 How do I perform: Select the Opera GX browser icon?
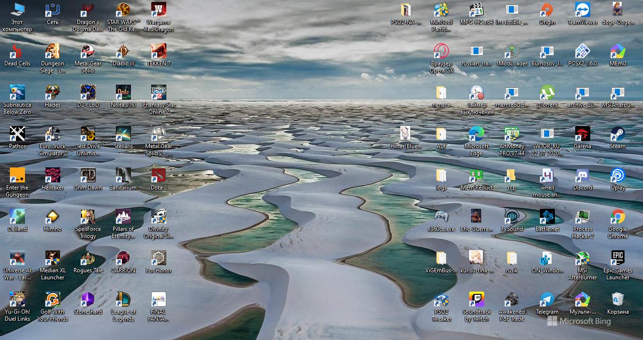pyautogui.click(x=441, y=58)
